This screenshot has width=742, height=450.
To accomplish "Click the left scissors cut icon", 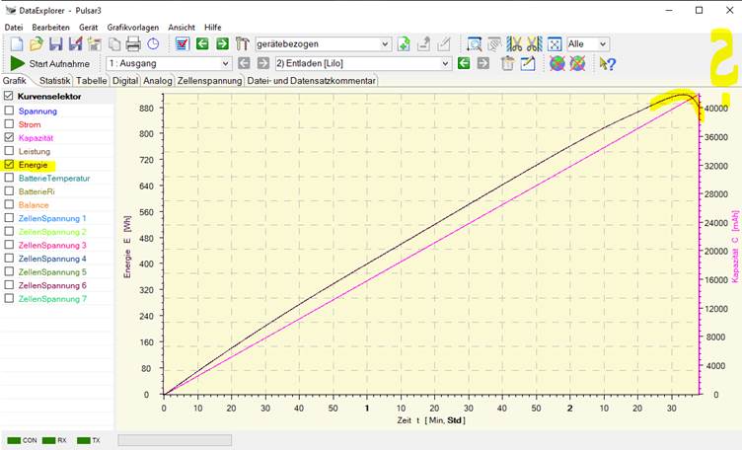I will click(514, 44).
